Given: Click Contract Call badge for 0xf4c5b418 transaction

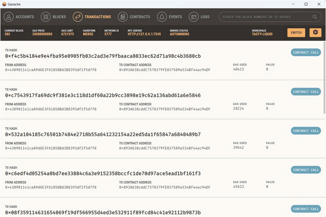Looking at the screenshot, I should 306,52.
